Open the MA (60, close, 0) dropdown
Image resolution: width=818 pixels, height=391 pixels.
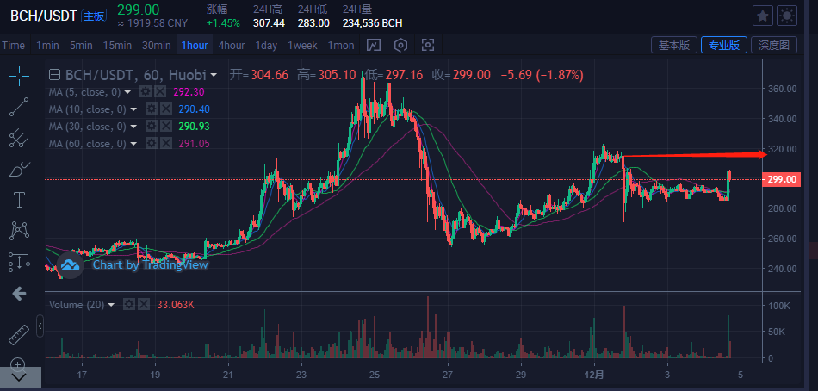[133, 144]
